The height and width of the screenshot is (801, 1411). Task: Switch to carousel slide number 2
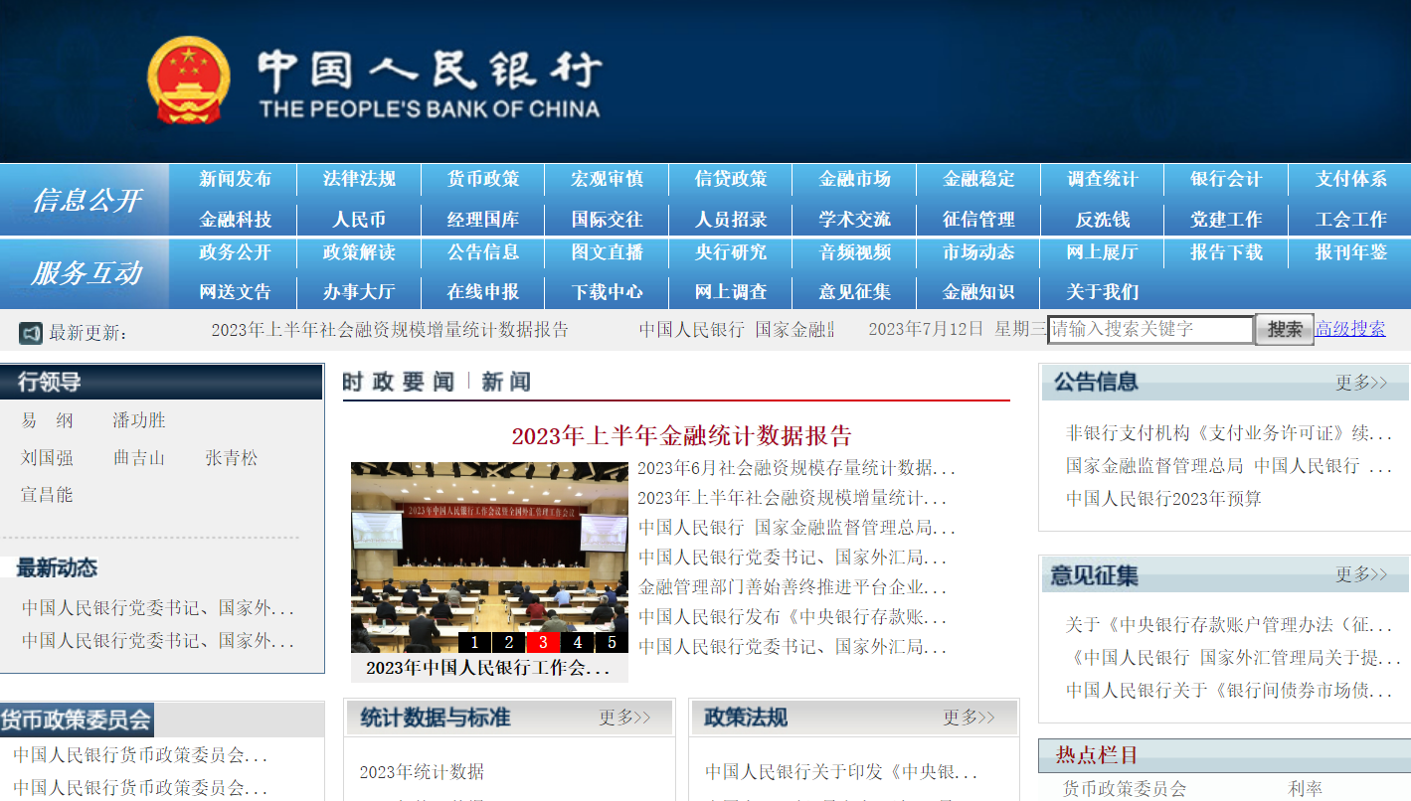(x=509, y=642)
